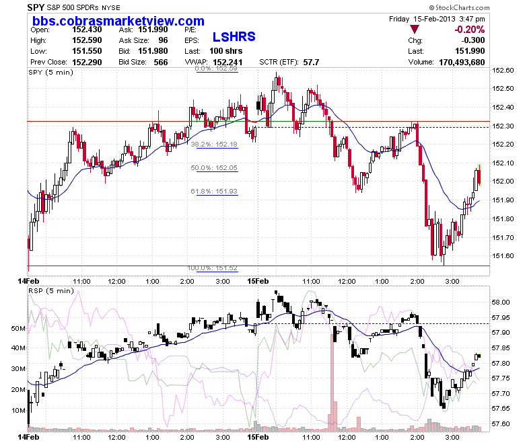Click the -0.20% percent change value

click(469, 30)
